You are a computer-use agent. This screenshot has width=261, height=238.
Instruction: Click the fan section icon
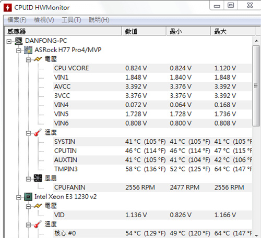pos(38,178)
